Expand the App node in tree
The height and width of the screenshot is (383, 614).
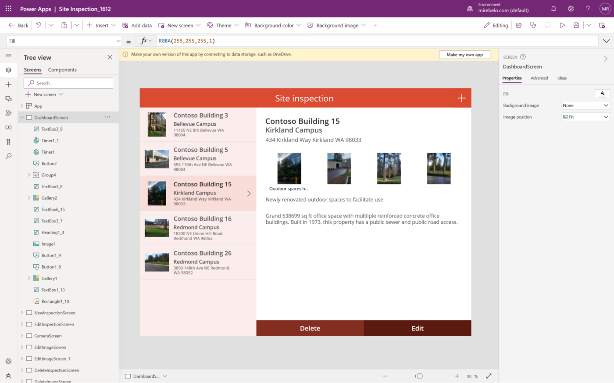click(x=22, y=106)
